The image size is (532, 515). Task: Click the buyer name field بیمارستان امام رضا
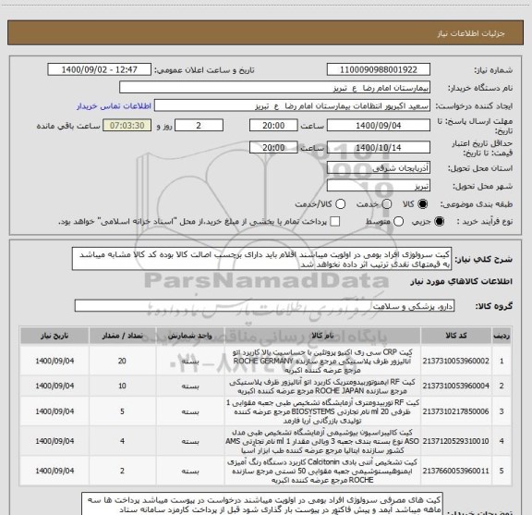click(275, 88)
